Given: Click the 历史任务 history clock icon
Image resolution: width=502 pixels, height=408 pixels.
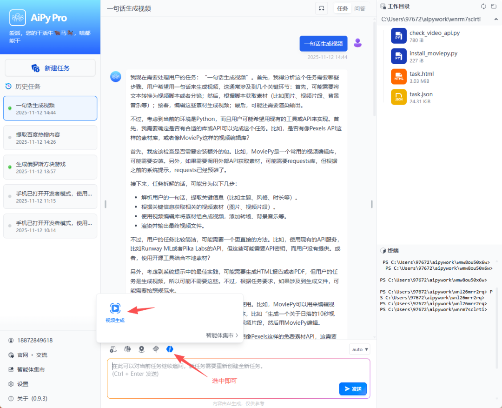Looking at the screenshot, I should (9, 86).
